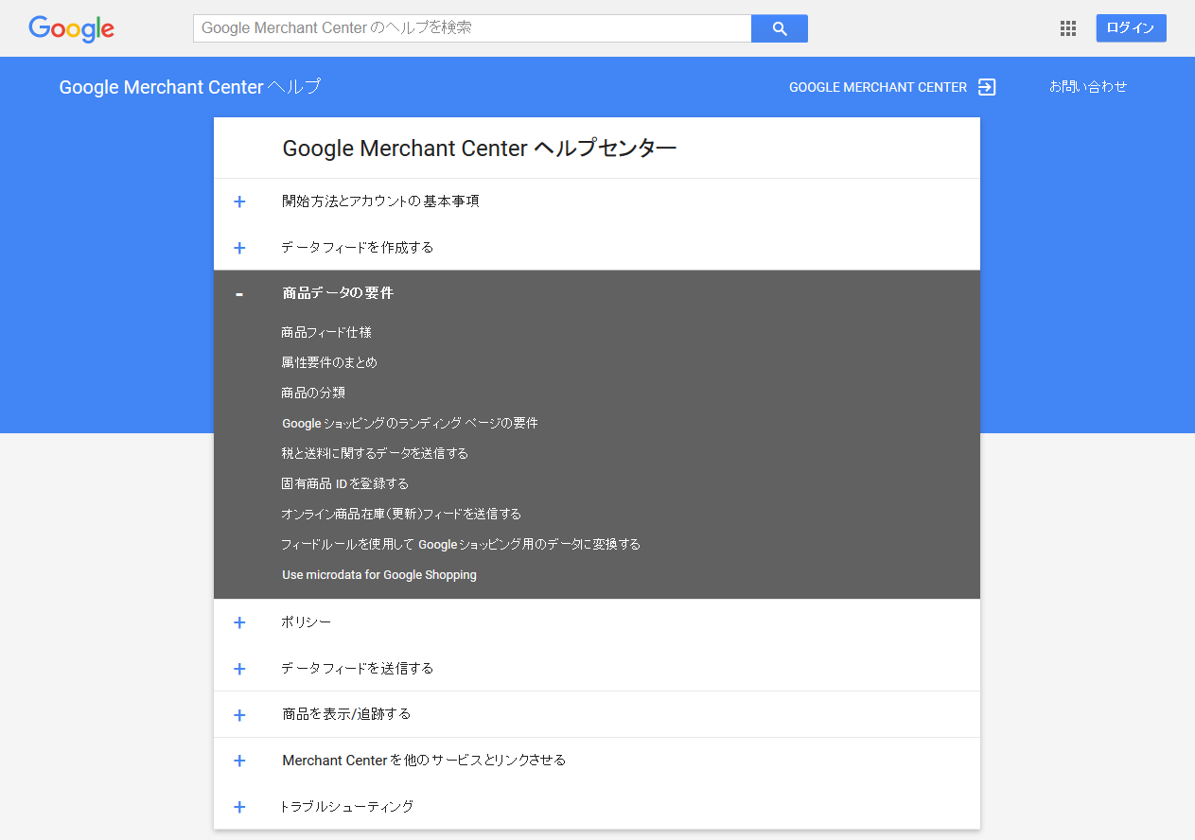Expand the トラブルシューティング section
The image size is (1195, 840).
click(x=347, y=807)
